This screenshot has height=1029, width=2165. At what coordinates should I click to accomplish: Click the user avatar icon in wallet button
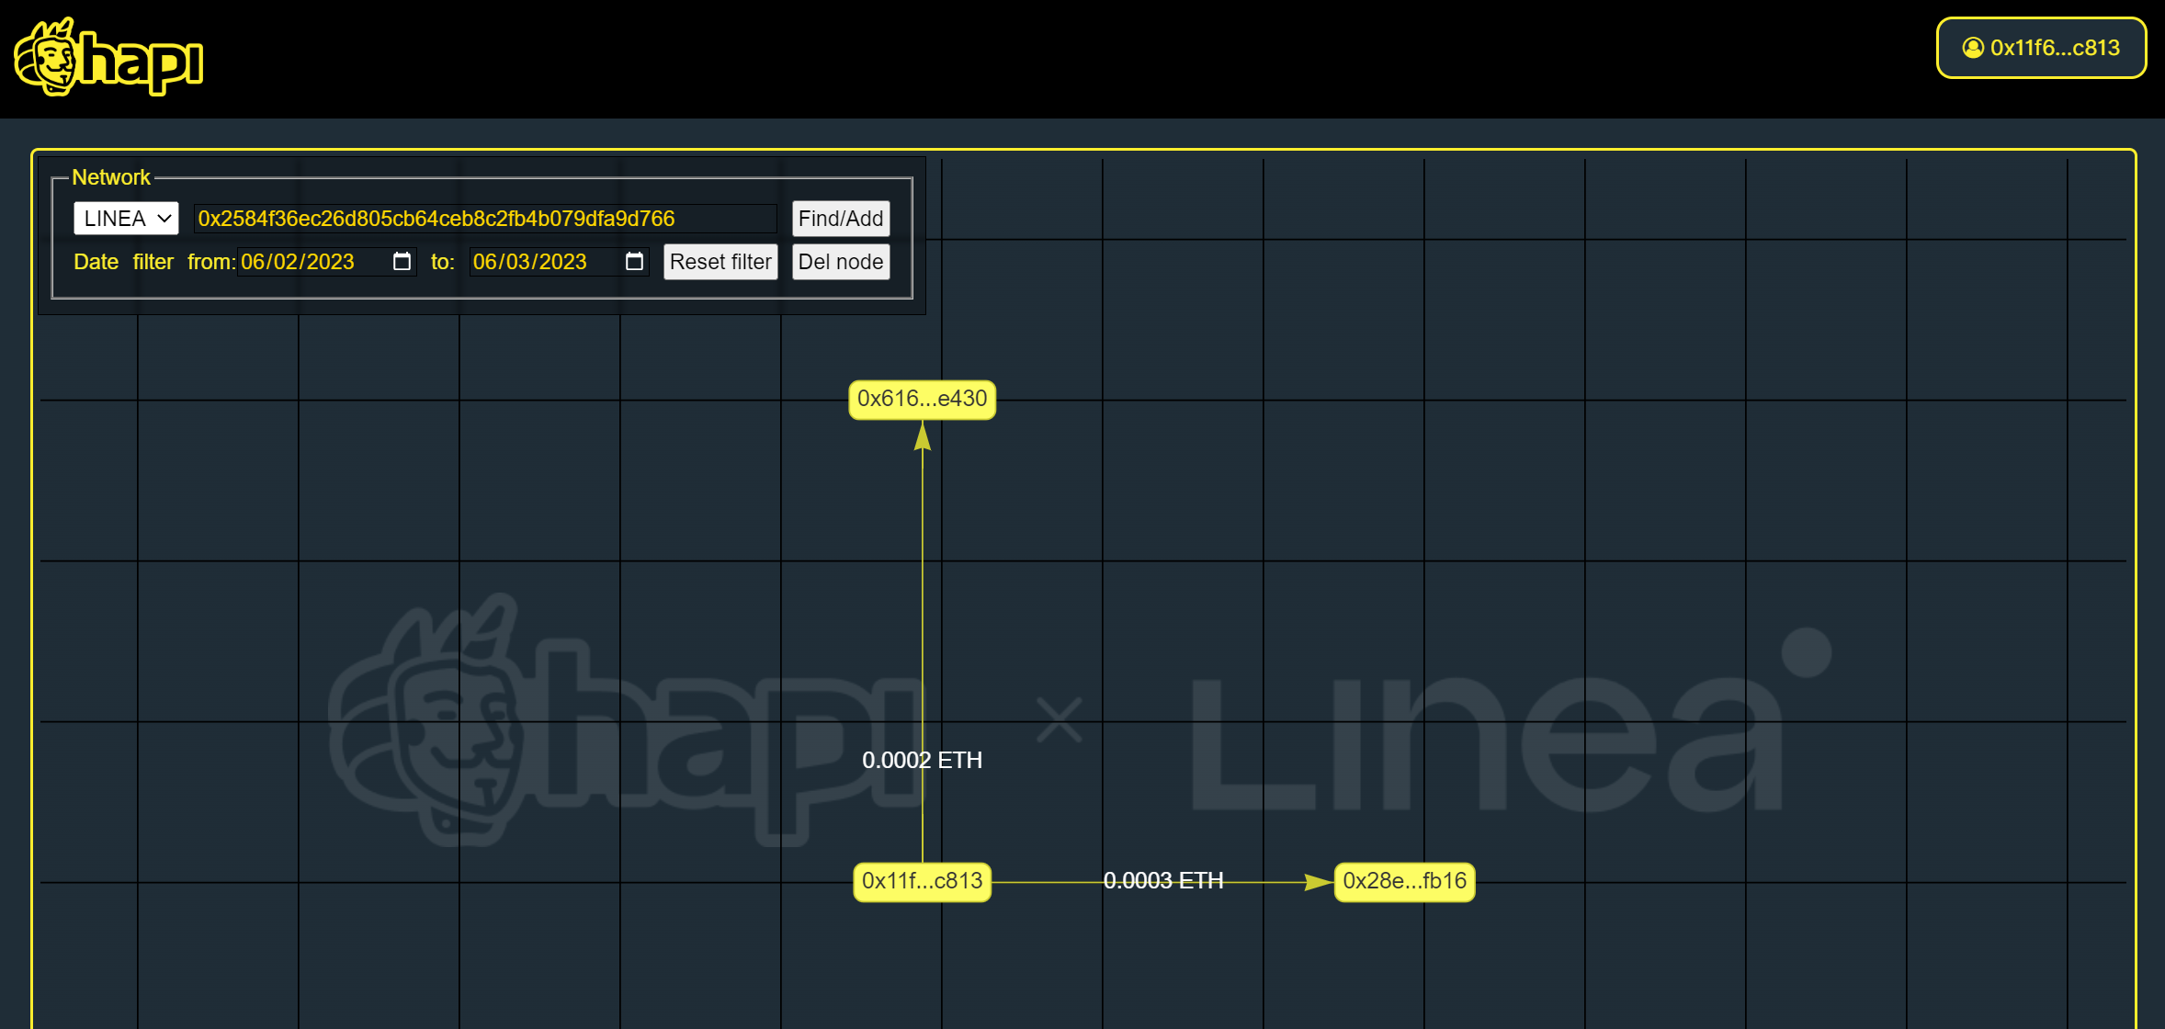tap(1972, 48)
